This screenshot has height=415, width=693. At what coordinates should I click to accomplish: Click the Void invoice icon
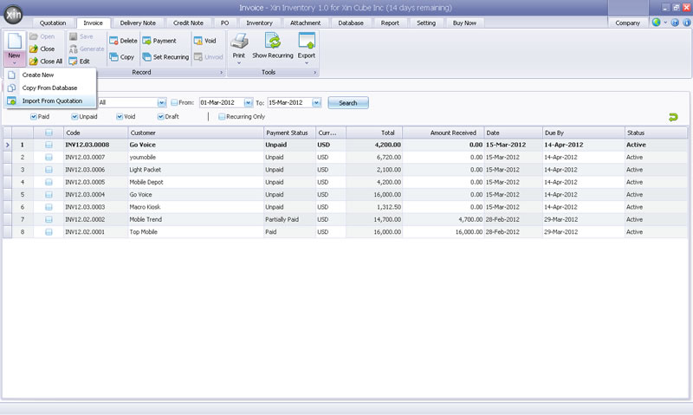tap(198, 41)
